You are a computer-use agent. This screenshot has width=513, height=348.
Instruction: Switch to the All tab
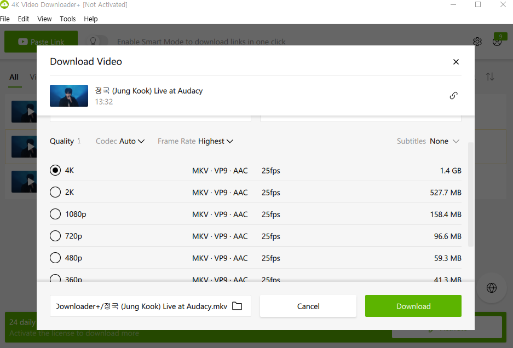(x=14, y=77)
